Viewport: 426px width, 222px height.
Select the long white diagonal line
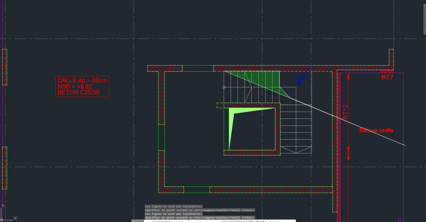pyautogui.click(x=315, y=108)
